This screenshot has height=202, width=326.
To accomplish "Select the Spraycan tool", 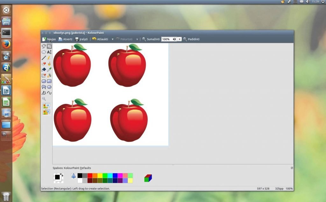I will [49, 75].
